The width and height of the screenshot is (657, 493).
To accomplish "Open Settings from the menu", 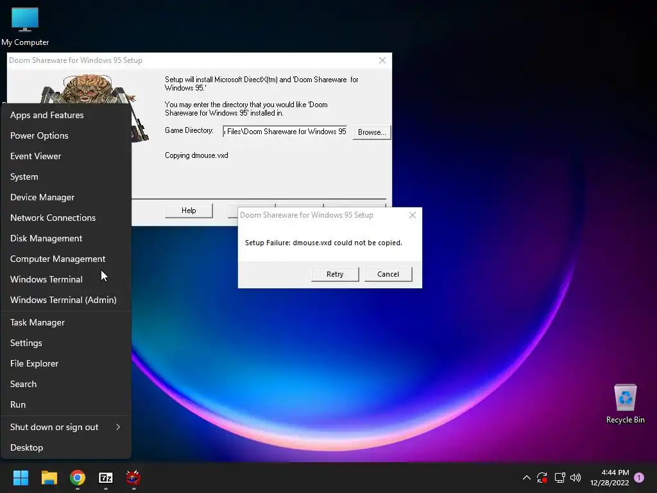I will pyautogui.click(x=66, y=343).
